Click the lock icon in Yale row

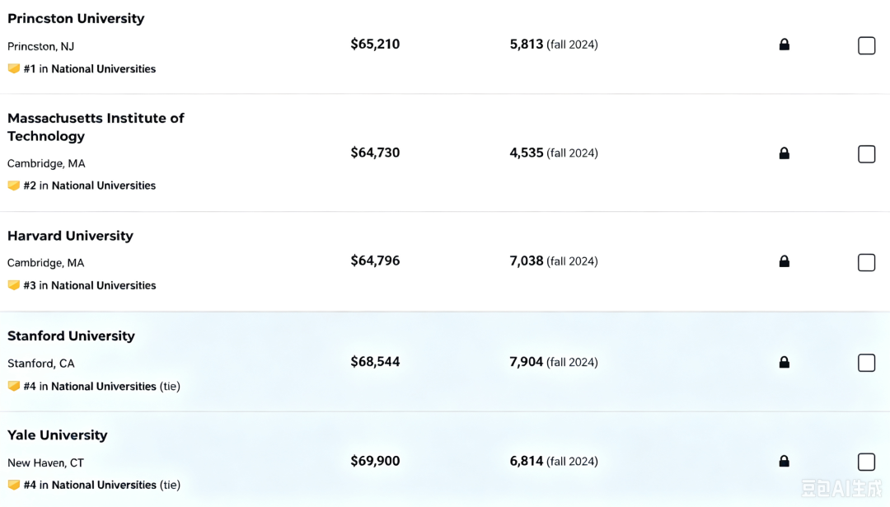pyautogui.click(x=784, y=461)
